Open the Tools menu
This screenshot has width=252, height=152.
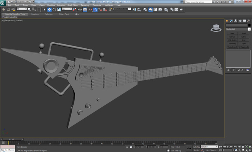coord(17,5)
